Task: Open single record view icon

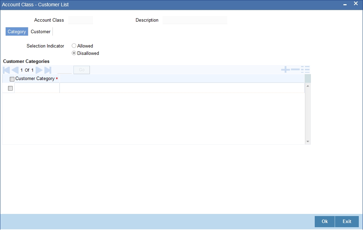Action: 305,70
